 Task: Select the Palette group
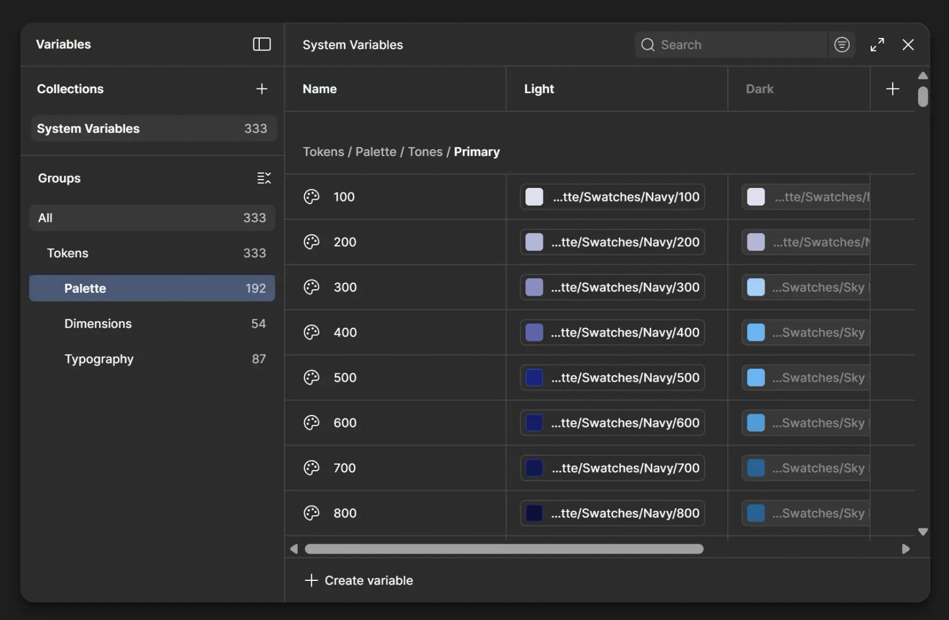point(152,288)
